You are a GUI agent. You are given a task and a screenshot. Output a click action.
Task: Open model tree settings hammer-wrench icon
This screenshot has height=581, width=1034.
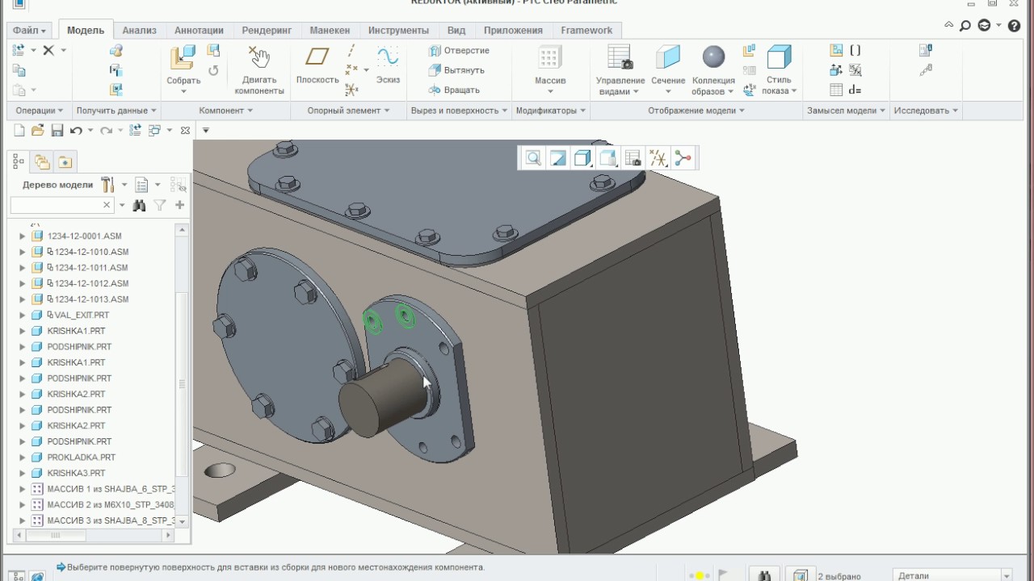pos(107,185)
